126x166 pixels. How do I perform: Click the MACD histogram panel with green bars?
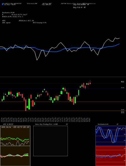pos(15,156)
